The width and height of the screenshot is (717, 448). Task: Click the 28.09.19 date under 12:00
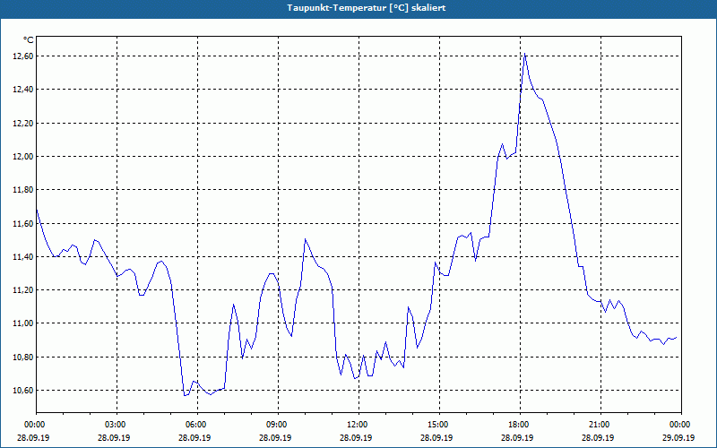(x=356, y=437)
